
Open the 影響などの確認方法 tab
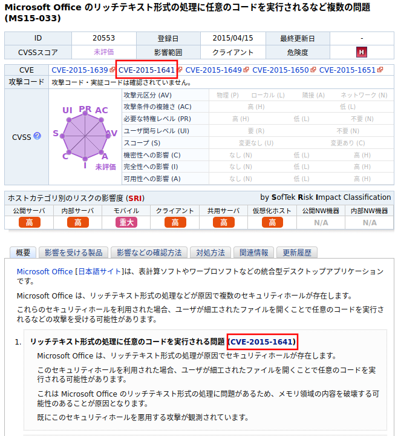149,253
